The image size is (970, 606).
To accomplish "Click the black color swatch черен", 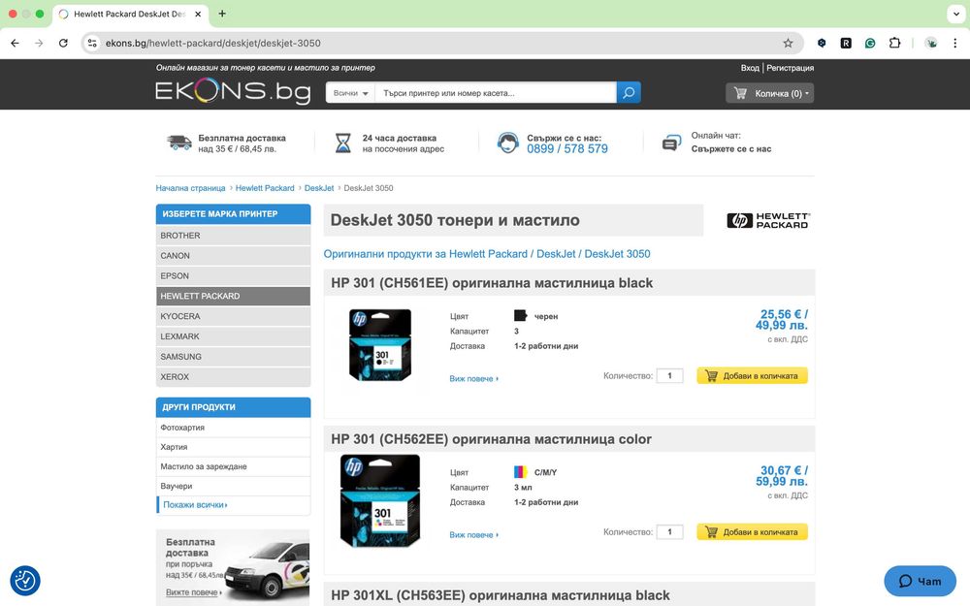I will (x=520, y=316).
